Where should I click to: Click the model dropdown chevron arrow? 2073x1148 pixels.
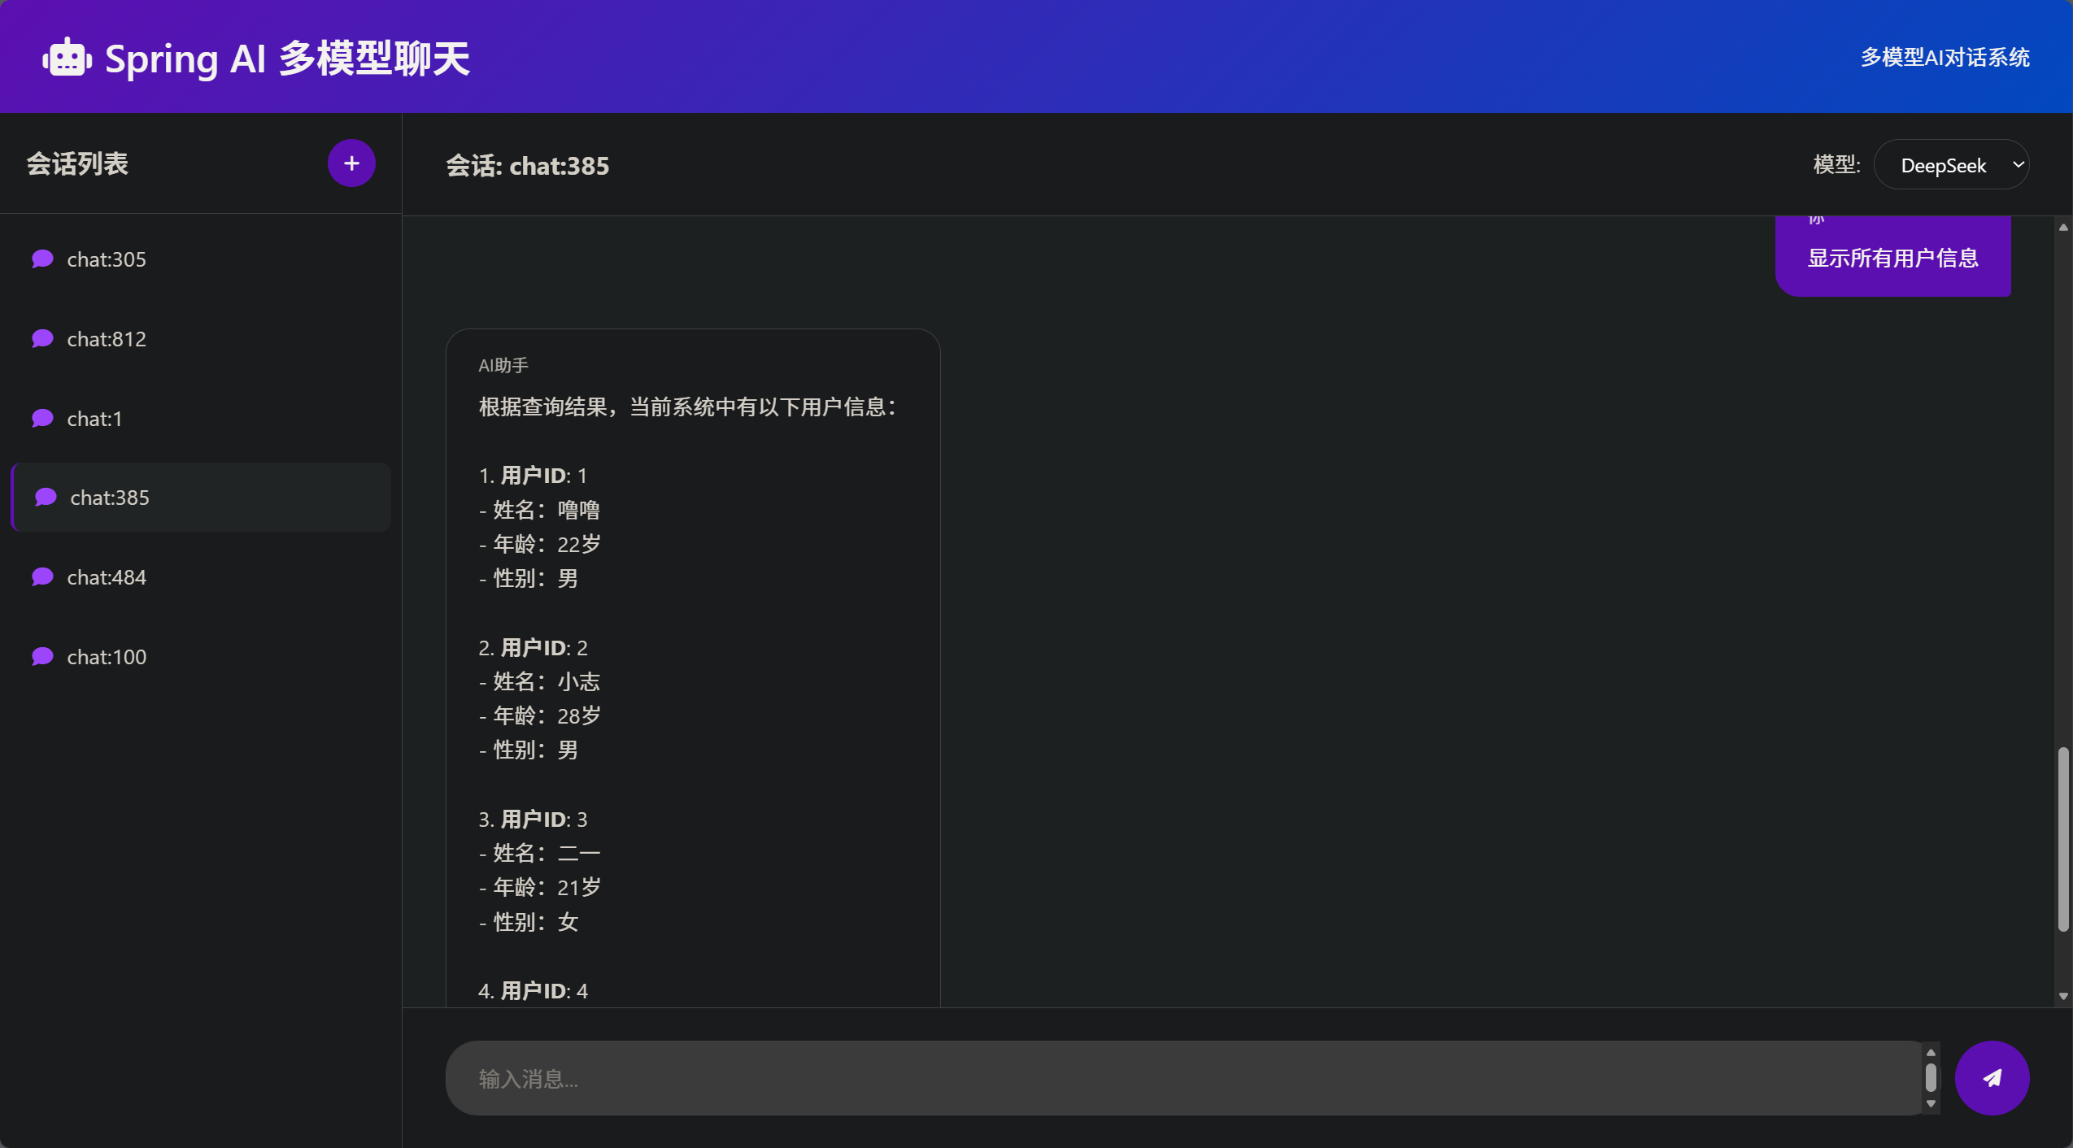pos(2018,165)
